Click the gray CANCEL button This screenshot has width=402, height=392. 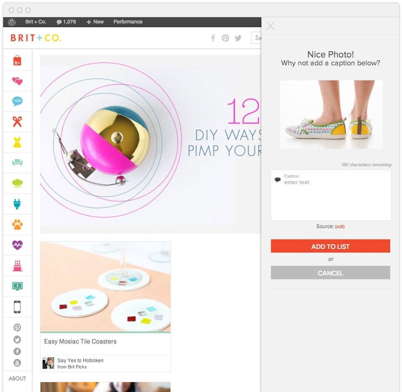pyautogui.click(x=331, y=273)
